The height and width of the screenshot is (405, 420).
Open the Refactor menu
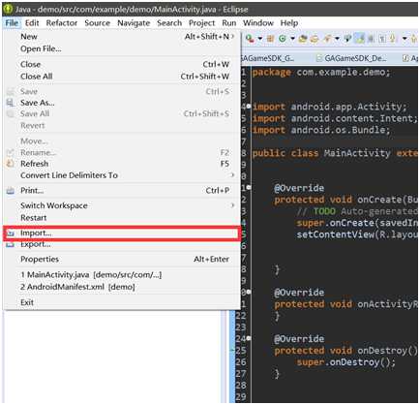coord(62,23)
